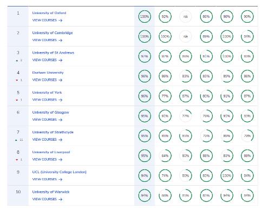
Task: Click the 74% circle in the UCL row
Action: 165,175
